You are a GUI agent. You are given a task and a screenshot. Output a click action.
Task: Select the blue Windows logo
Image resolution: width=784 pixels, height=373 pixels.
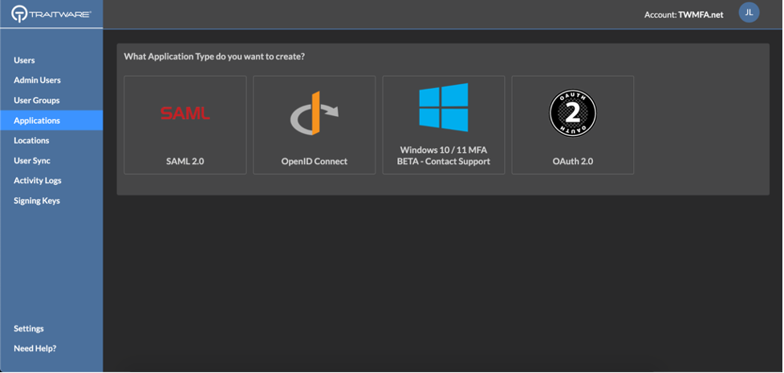tap(444, 107)
